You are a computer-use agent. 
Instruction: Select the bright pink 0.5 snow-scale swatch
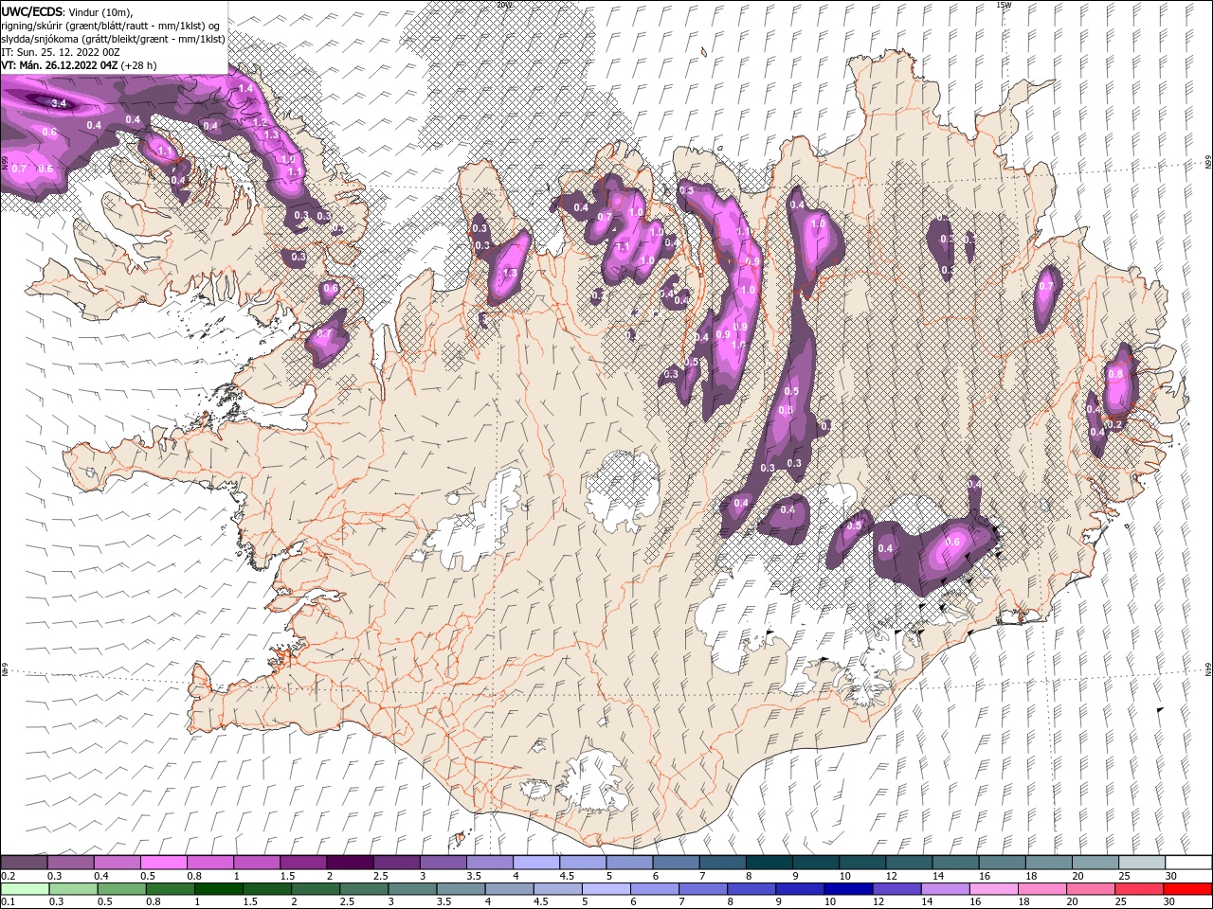(x=163, y=863)
